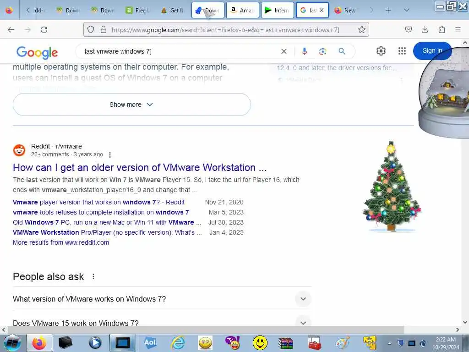Image resolution: width=469 pixels, height=352 pixels.
Task: Open Google quick settings gear
Action: click(381, 51)
